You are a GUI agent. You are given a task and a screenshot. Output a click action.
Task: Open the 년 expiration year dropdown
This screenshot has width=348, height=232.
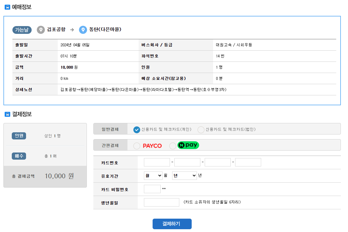pyautogui.click(x=184, y=175)
